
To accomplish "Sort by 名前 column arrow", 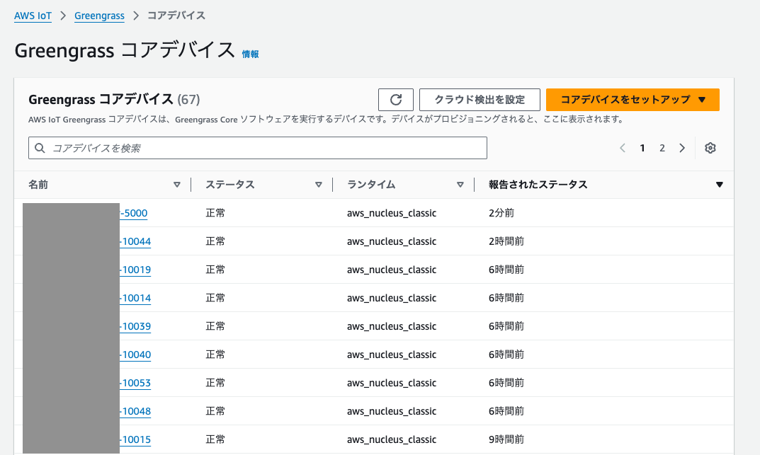I will (x=177, y=185).
